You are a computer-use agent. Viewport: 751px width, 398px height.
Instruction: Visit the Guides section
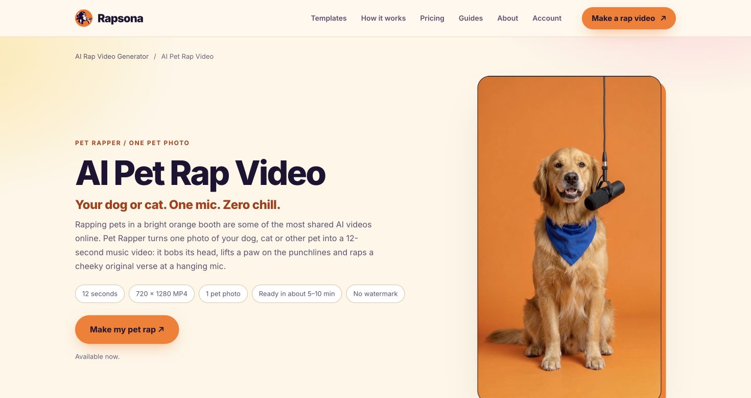(471, 18)
